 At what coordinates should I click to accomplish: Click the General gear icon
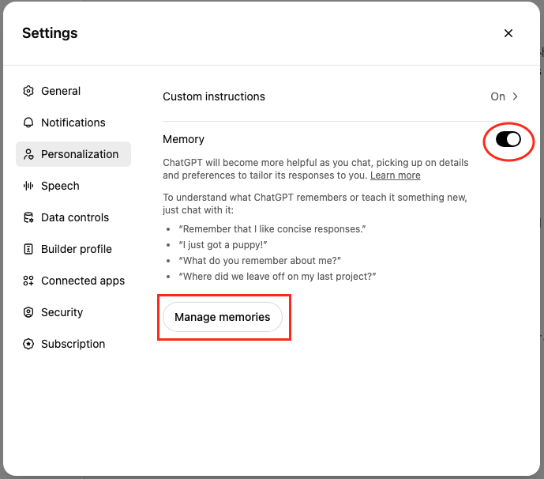28,91
